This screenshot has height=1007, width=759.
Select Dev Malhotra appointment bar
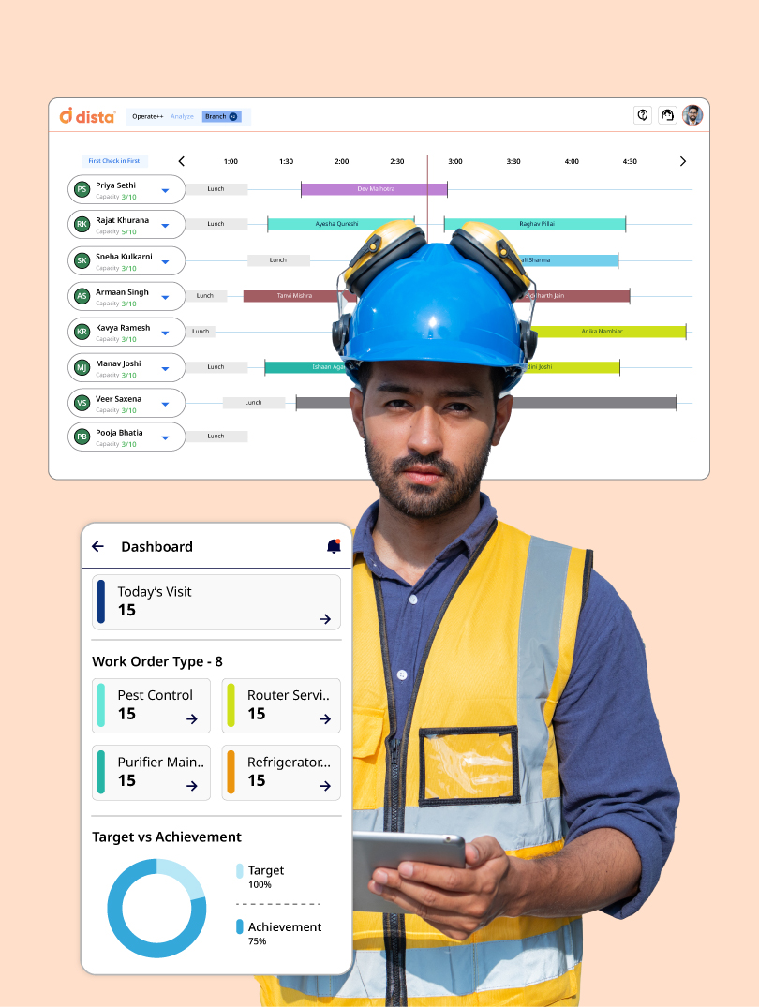tap(375, 189)
